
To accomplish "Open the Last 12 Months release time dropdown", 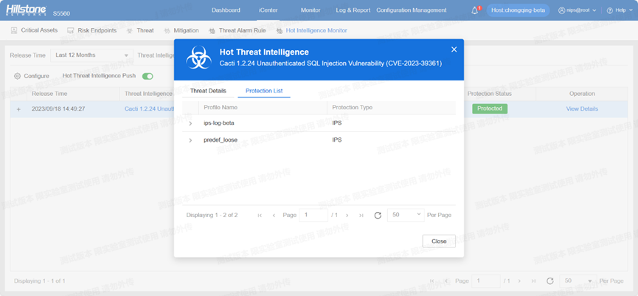I will coord(92,55).
